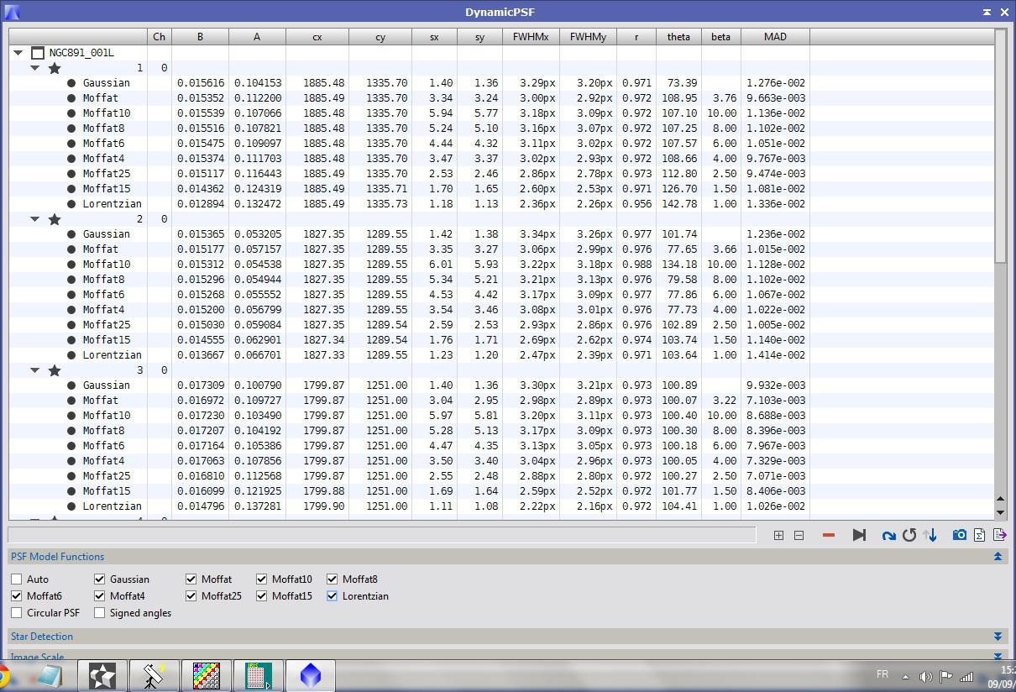Collapse the NGC891_001L tree node
This screenshot has height=692, width=1016.
point(18,53)
